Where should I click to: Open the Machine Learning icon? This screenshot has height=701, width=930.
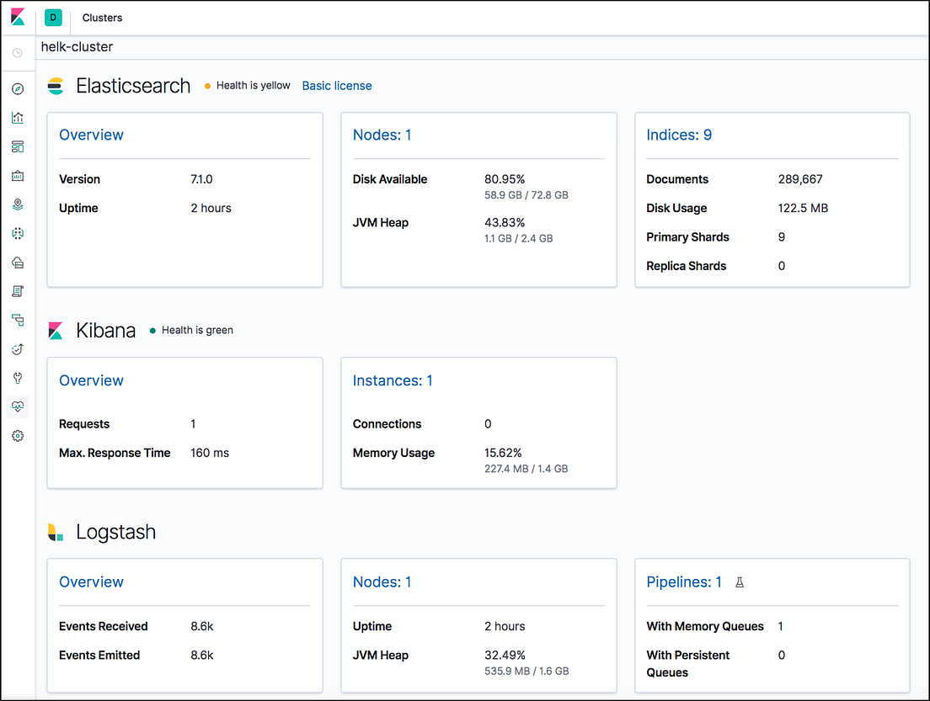[x=17, y=233]
